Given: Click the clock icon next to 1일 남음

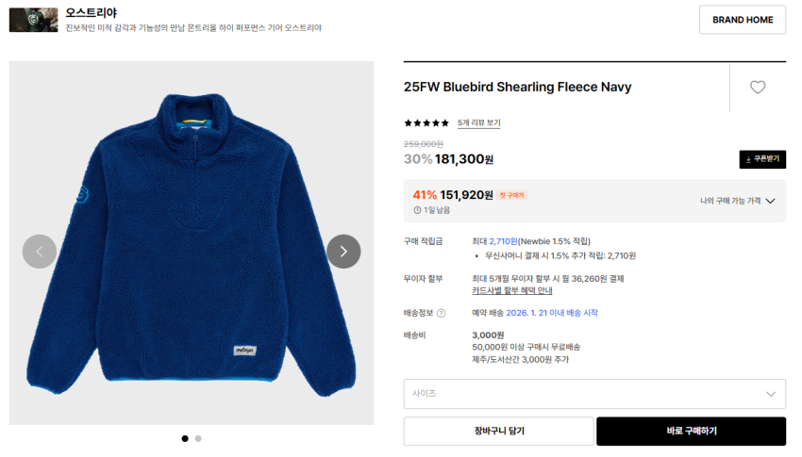Looking at the screenshot, I should pos(417,210).
